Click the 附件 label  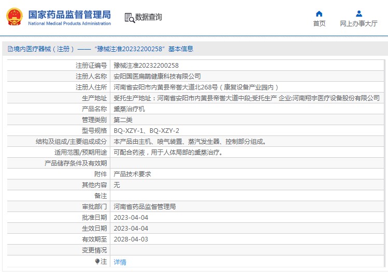pyautogui.click(x=100, y=174)
